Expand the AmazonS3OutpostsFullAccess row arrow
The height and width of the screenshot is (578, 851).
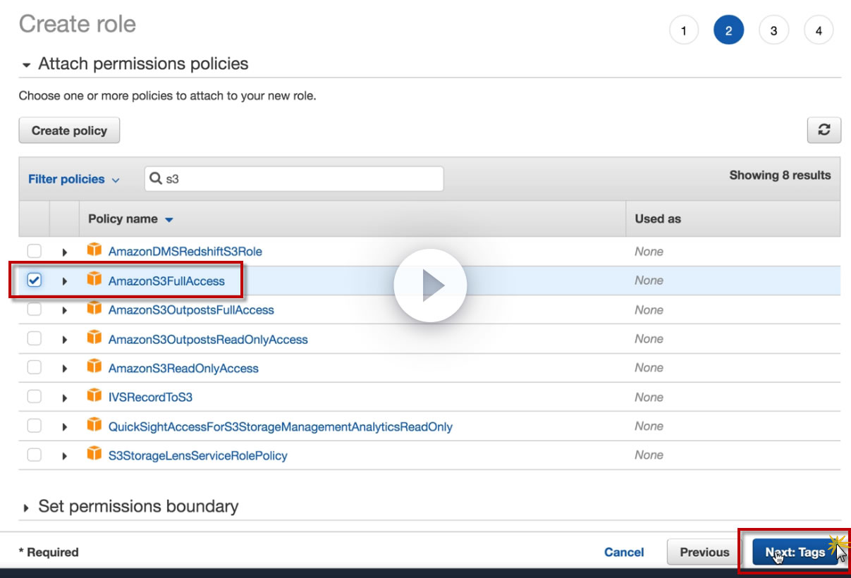coord(64,310)
